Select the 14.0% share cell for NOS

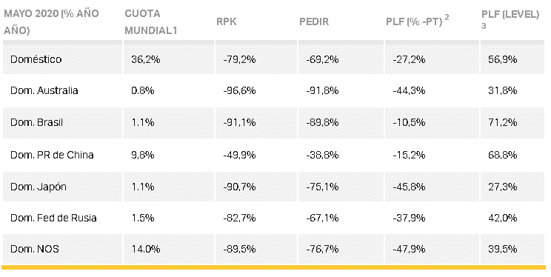click(x=145, y=250)
